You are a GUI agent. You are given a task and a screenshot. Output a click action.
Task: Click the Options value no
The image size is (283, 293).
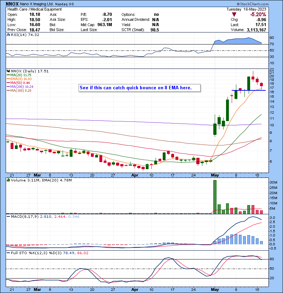[156, 14]
